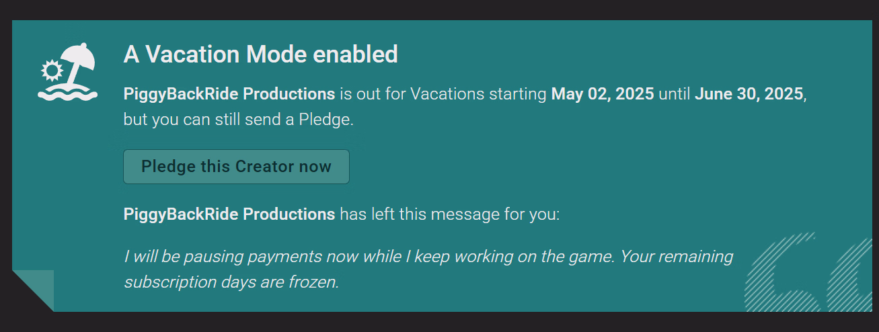The image size is (879, 332).
Task: Click the sun symbol in vacation icon
Action: [x=50, y=70]
